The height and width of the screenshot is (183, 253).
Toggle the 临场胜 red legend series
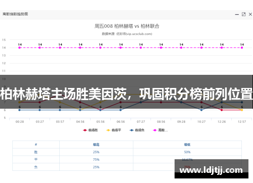point(90,130)
